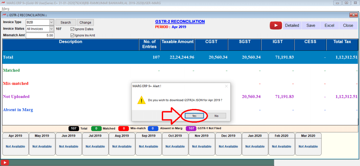The image size is (360, 166).
Task: Click the CESS column header
Action: [x=310, y=45]
